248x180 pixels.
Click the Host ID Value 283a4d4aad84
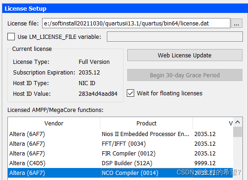98,93
